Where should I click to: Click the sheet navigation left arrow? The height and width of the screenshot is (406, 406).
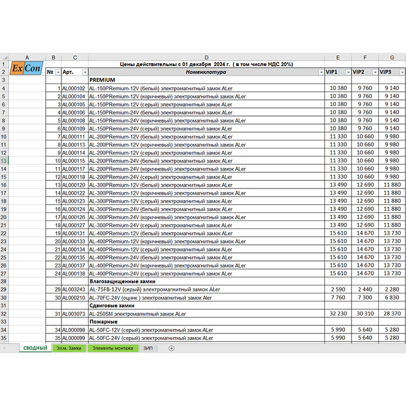[5, 348]
